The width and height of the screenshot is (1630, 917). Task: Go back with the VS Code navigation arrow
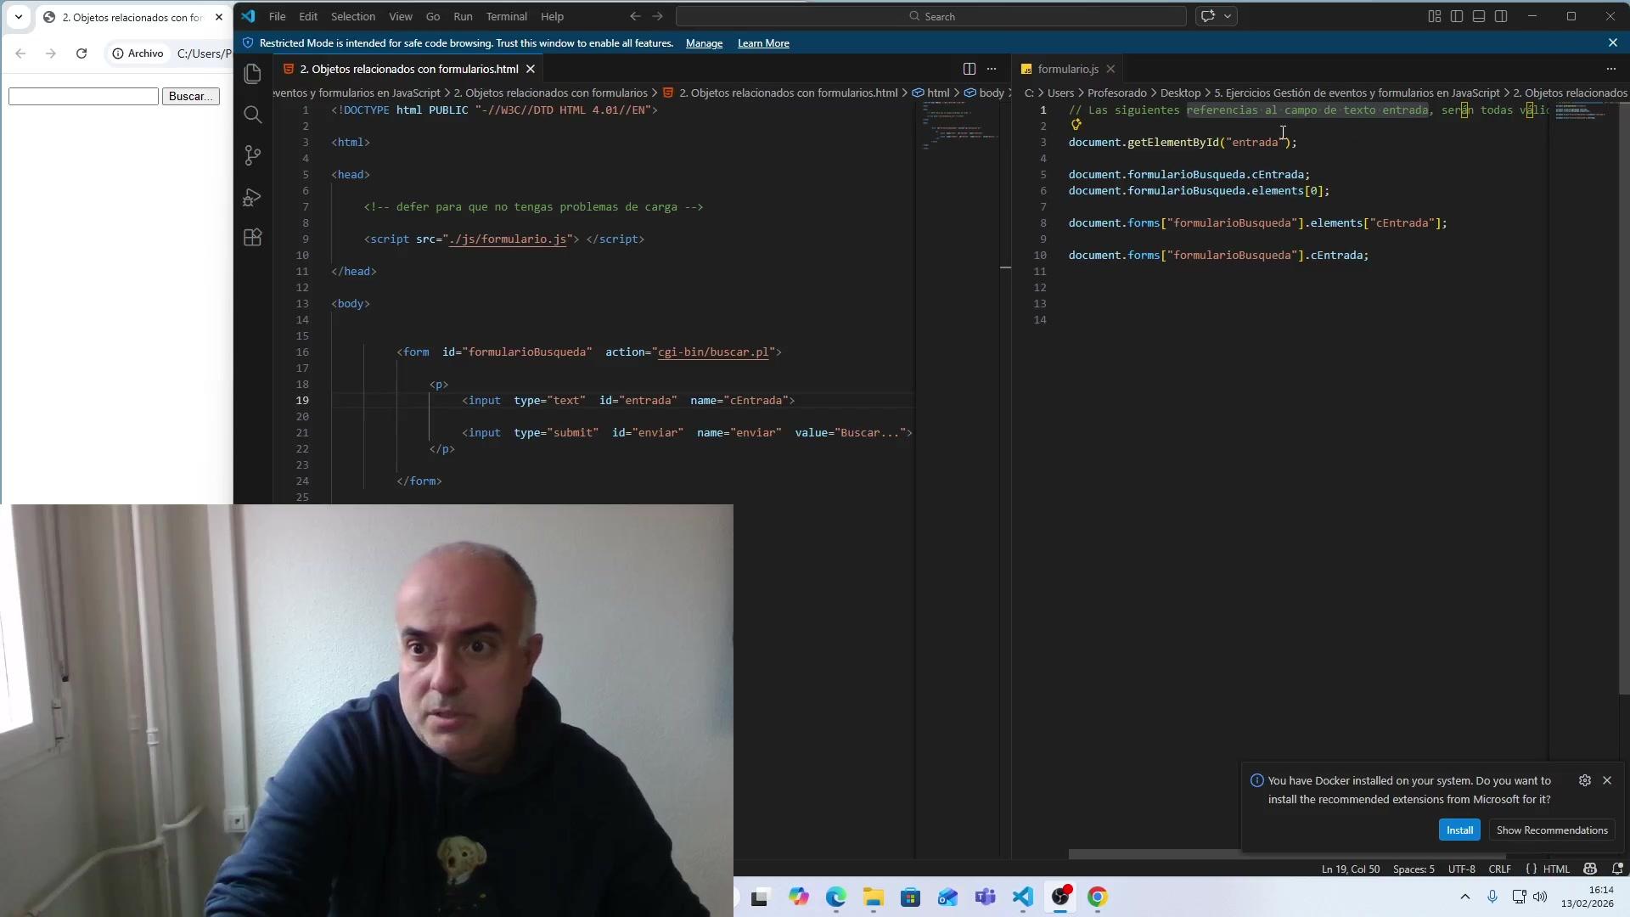[635, 16]
